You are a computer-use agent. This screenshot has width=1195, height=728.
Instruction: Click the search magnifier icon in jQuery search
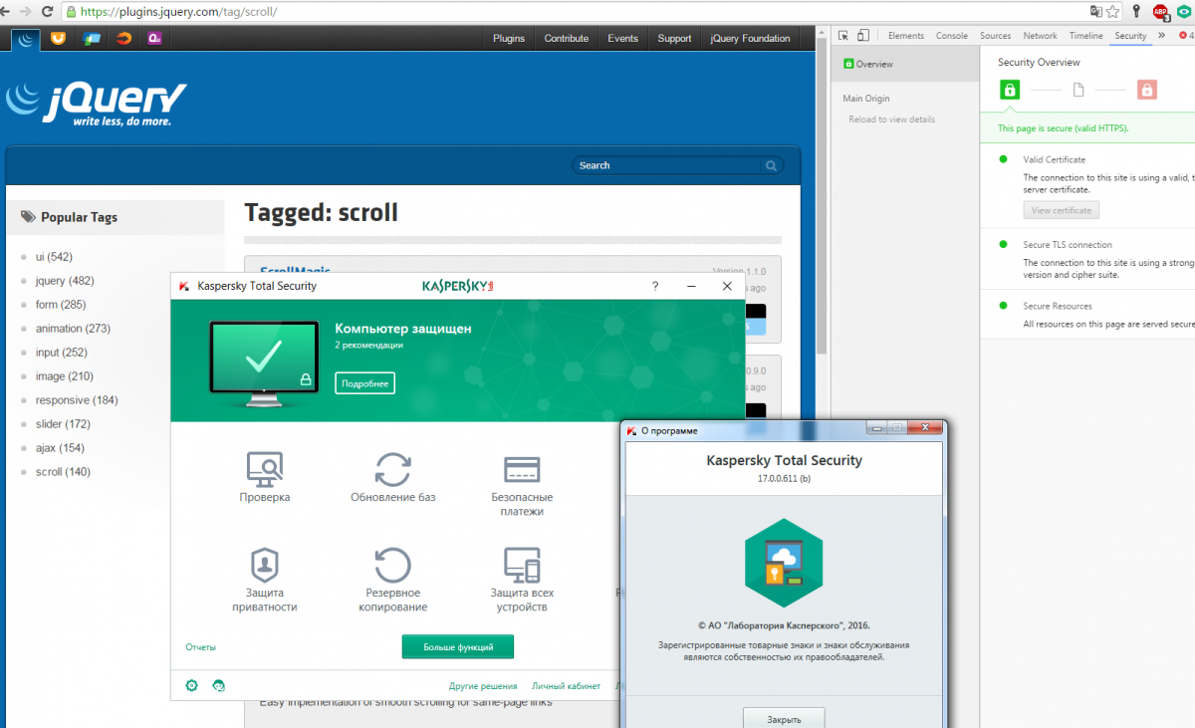pyautogui.click(x=771, y=165)
